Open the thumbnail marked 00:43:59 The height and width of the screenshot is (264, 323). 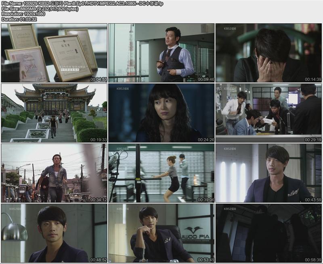(268, 173)
